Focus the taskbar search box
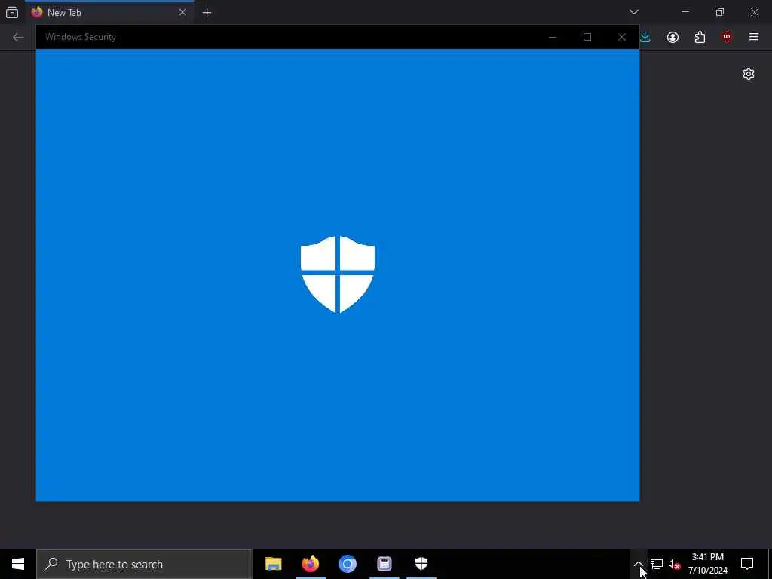Image resolution: width=772 pixels, height=579 pixels. click(145, 564)
